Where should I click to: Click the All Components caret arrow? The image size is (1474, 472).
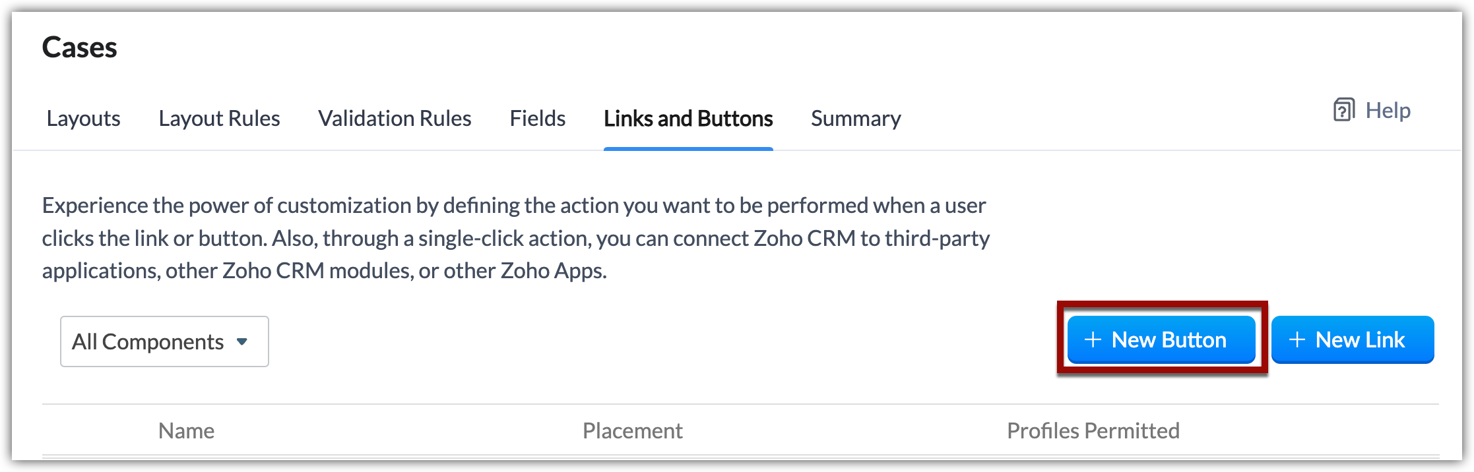(242, 341)
